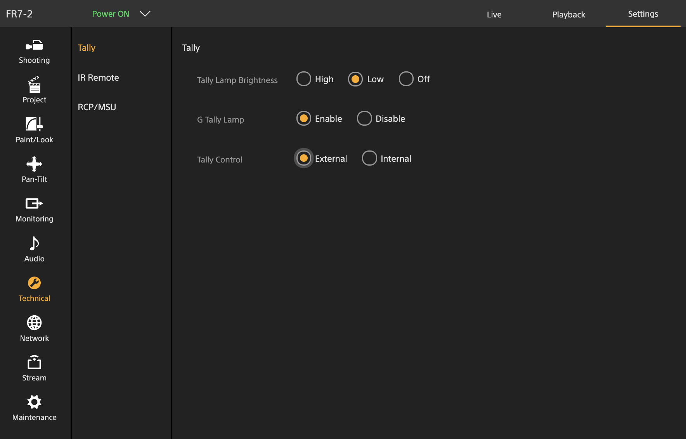Turn tally lamp brightness Off

pos(406,79)
